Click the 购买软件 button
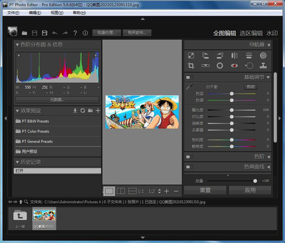285x243 pixels. 137,33
